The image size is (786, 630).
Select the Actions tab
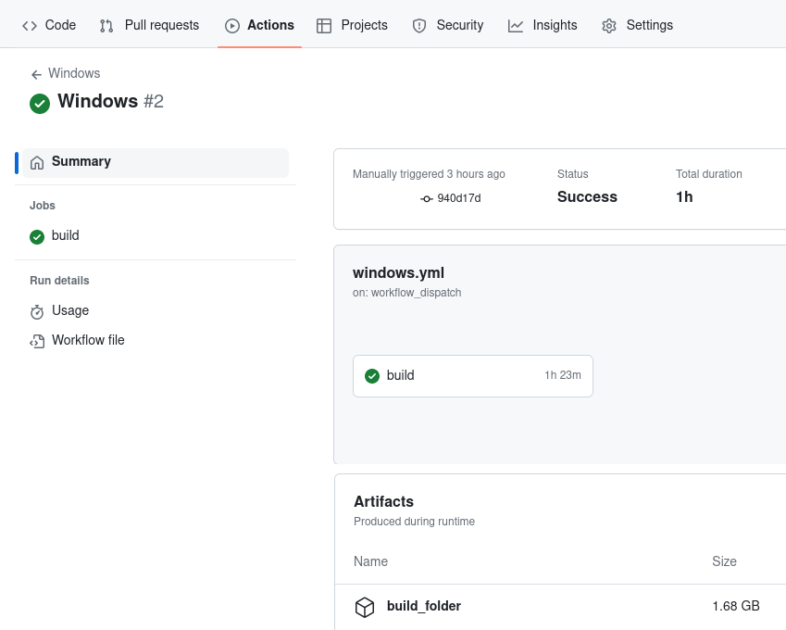tap(259, 25)
